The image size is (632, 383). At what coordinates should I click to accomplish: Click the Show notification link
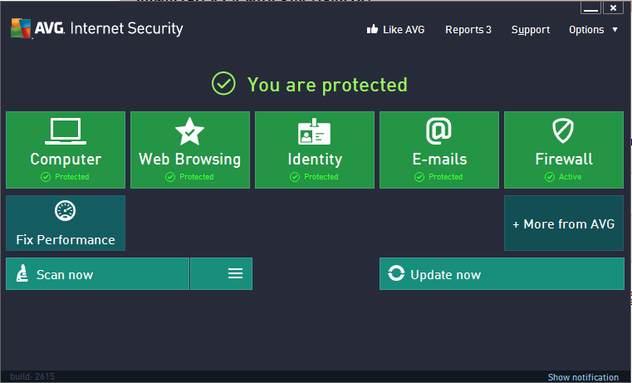[583, 377]
